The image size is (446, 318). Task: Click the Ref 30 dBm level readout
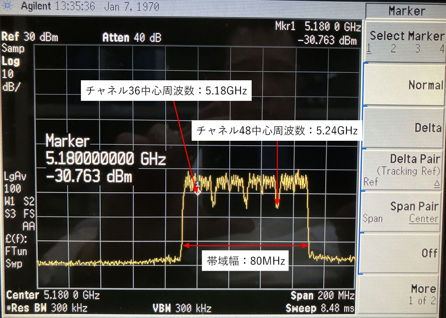coord(30,37)
